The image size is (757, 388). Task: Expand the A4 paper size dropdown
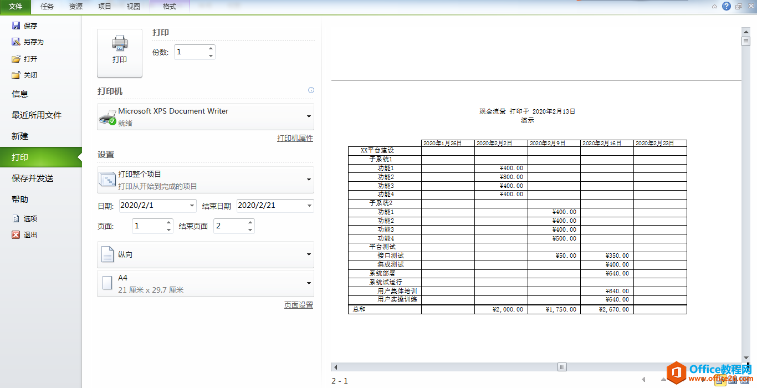coord(308,283)
